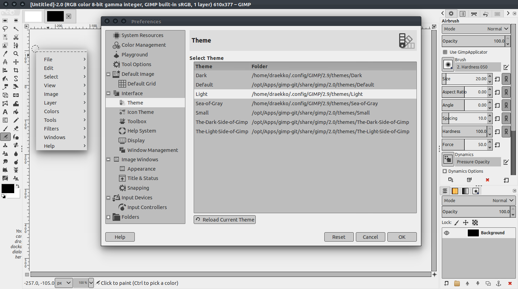
Task: Select the Ellipse Select tool
Action: (x=16, y=20)
